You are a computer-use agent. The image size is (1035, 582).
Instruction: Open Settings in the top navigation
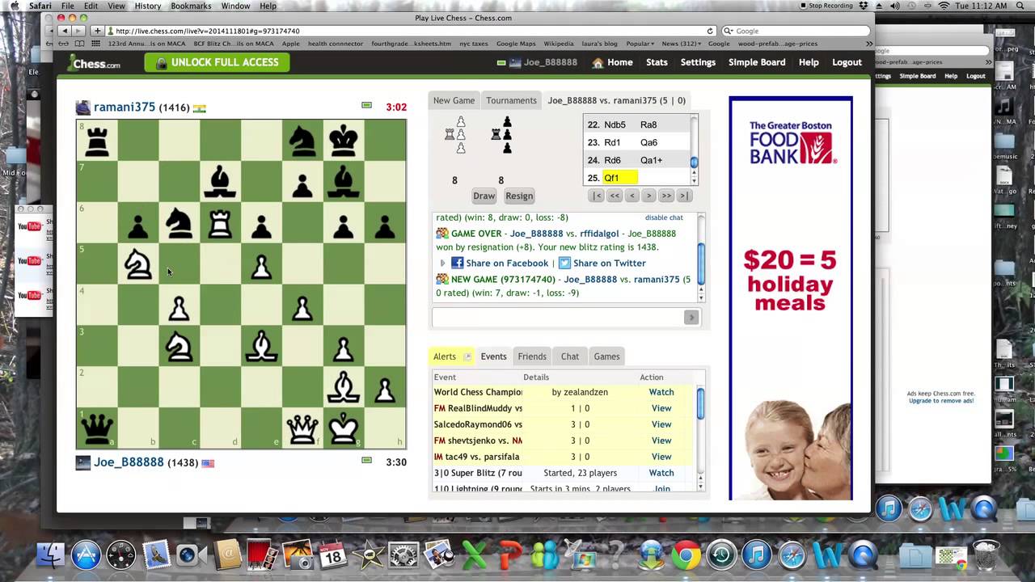pos(698,62)
